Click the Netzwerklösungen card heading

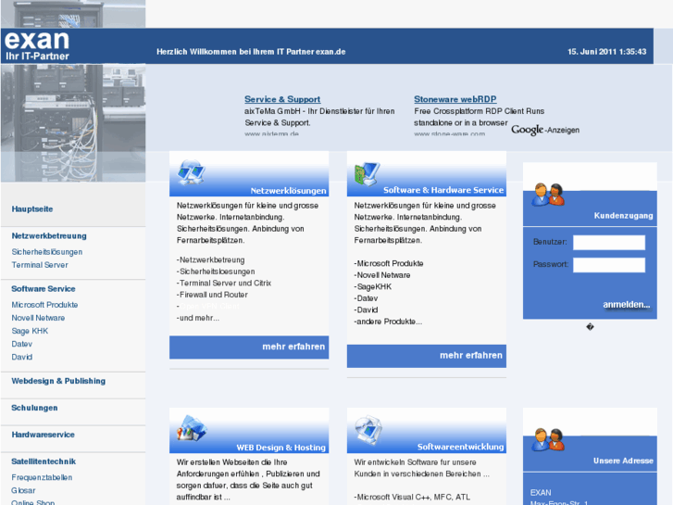[x=289, y=190]
